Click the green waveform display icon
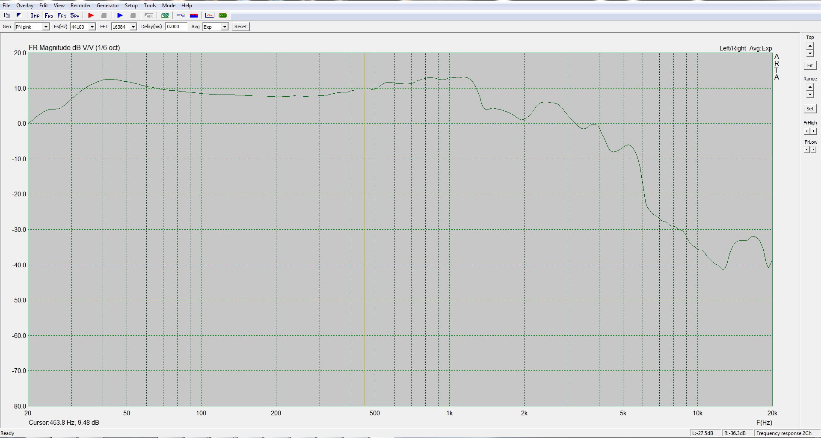821x438 pixels. [223, 15]
